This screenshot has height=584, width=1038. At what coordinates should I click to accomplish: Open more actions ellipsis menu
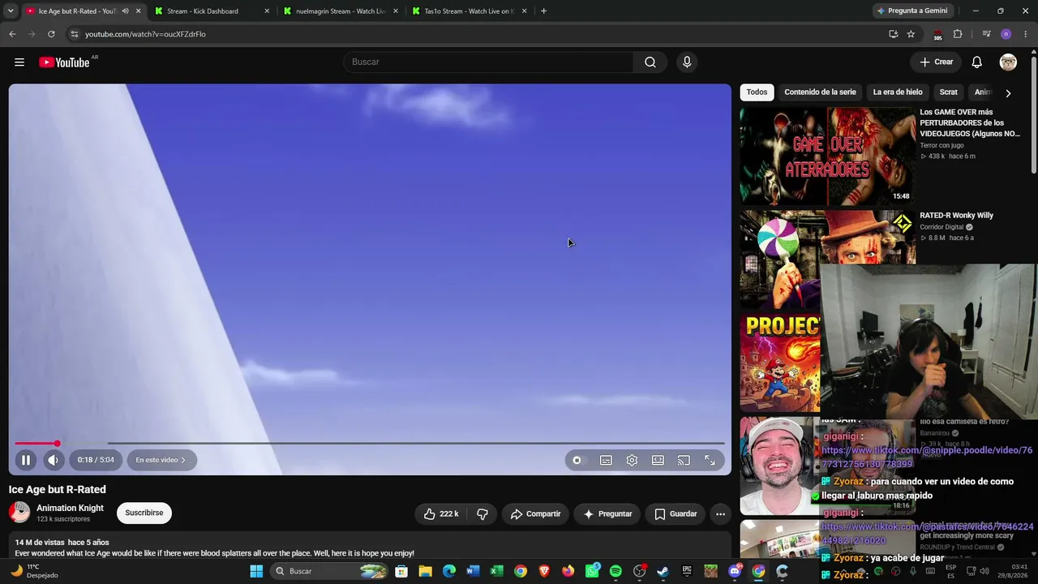[720, 513]
